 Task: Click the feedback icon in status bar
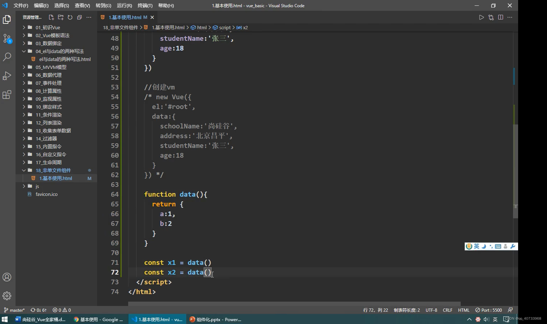(x=510, y=310)
